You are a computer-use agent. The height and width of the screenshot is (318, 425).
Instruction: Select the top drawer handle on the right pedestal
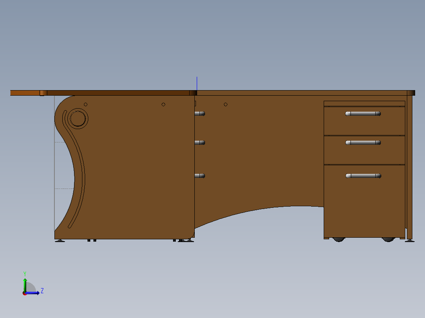363,114
